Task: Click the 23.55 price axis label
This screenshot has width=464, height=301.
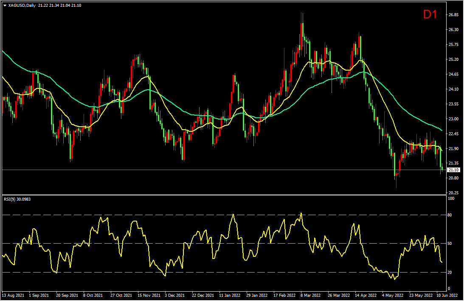Action: point(454,104)
